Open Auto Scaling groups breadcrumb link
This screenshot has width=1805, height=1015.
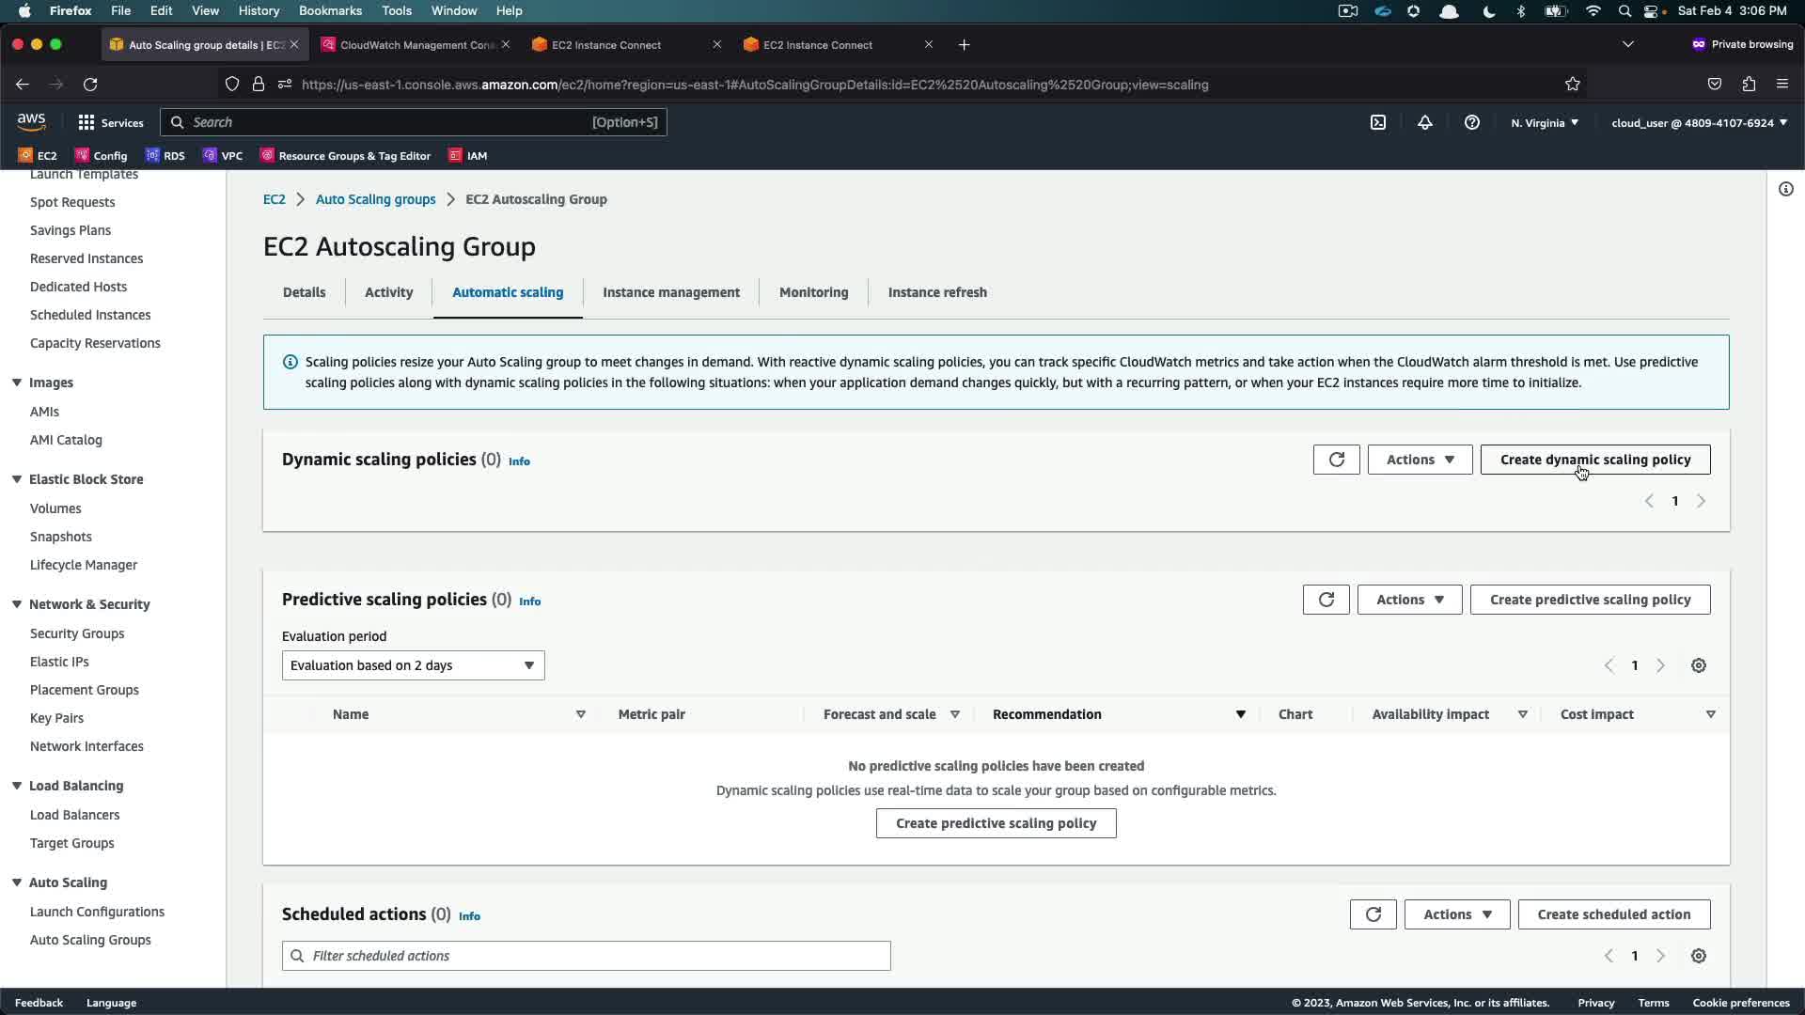(x=375, y=199)
